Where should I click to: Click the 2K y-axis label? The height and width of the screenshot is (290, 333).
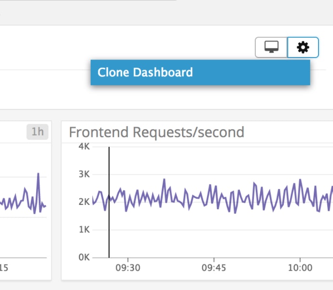tap(83, 202)
